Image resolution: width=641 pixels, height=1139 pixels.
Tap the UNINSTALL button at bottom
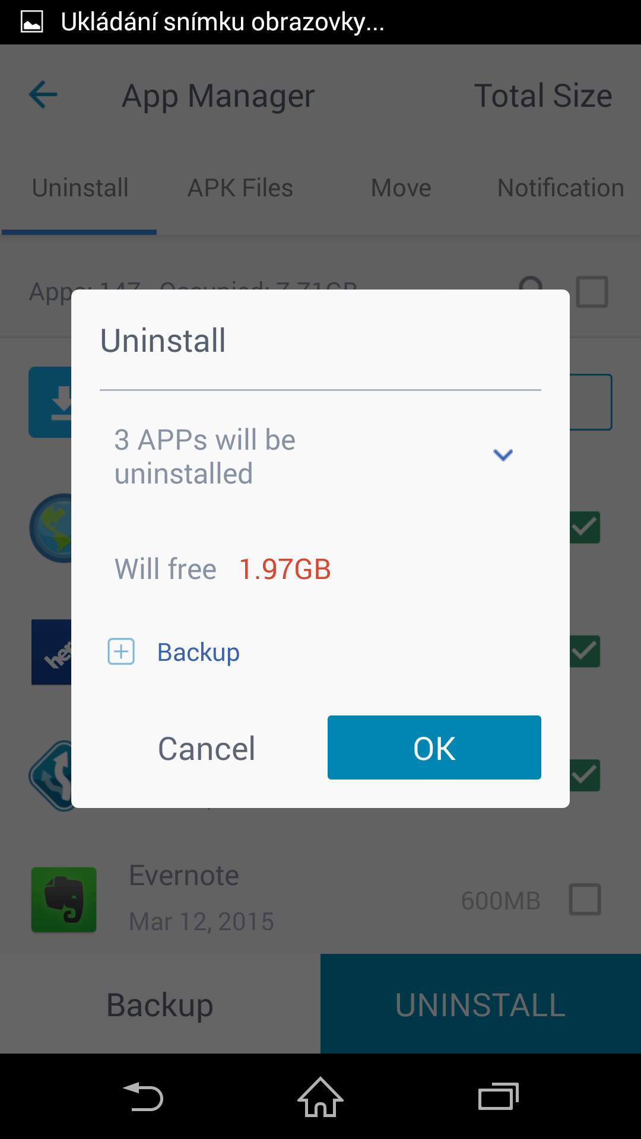pos(481,1004)
